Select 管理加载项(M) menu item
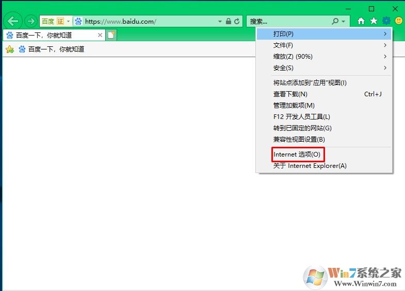The height and width of the screenshot is (291, 405). (324, 106)
